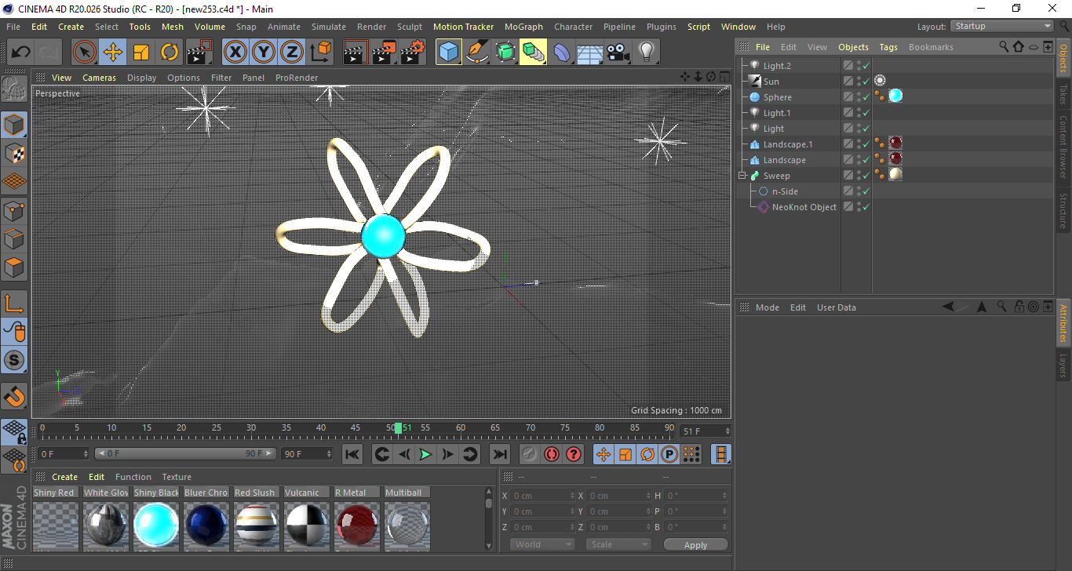Open User Data menu
The image size is (1072, 571).
click(836, 307)
